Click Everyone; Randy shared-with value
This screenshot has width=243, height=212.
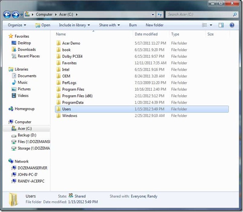pos(144,196)
